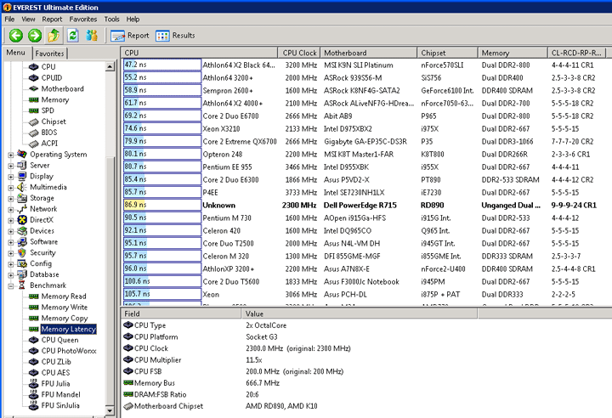612x418 pixels.
Task: Expand the Display tree node
Action: coord(11,177)
